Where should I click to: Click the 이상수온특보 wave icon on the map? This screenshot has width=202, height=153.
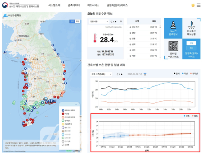pyautogui.click(x=5, y=16)
